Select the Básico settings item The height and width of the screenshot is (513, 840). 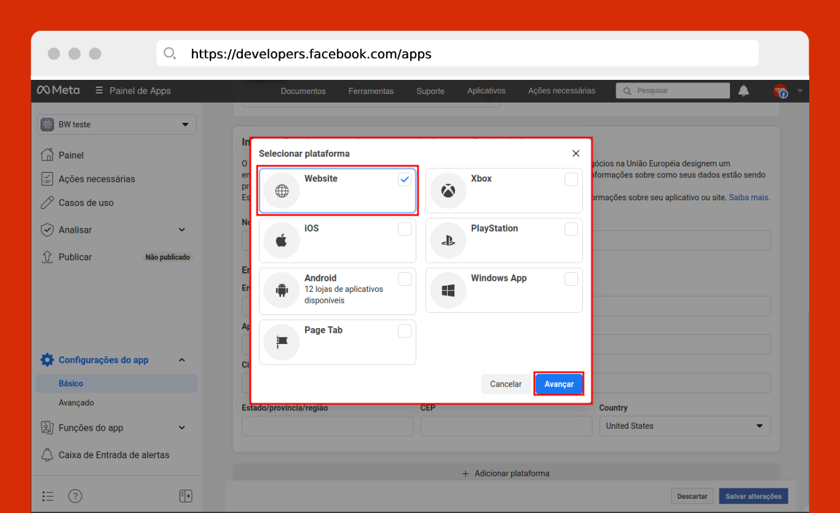tap(117, 383)
